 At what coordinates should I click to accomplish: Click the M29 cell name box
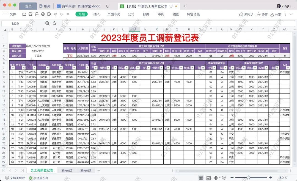pos(15,24)
